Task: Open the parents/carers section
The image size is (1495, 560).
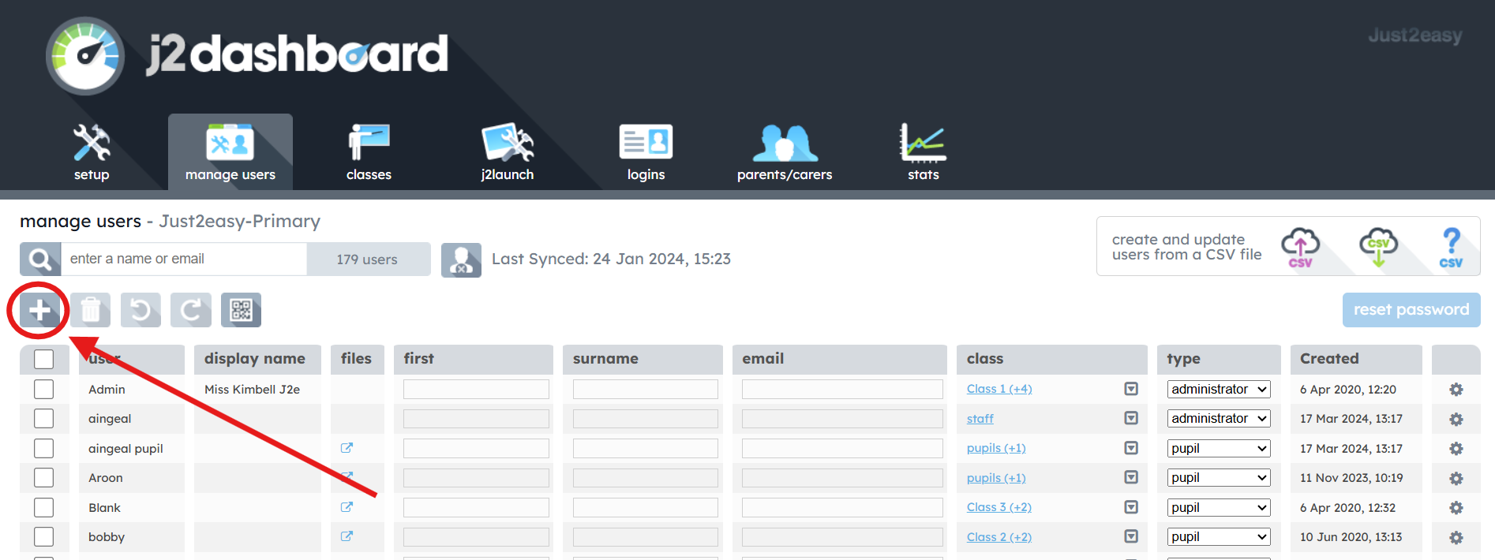Action: coord(785,153)
